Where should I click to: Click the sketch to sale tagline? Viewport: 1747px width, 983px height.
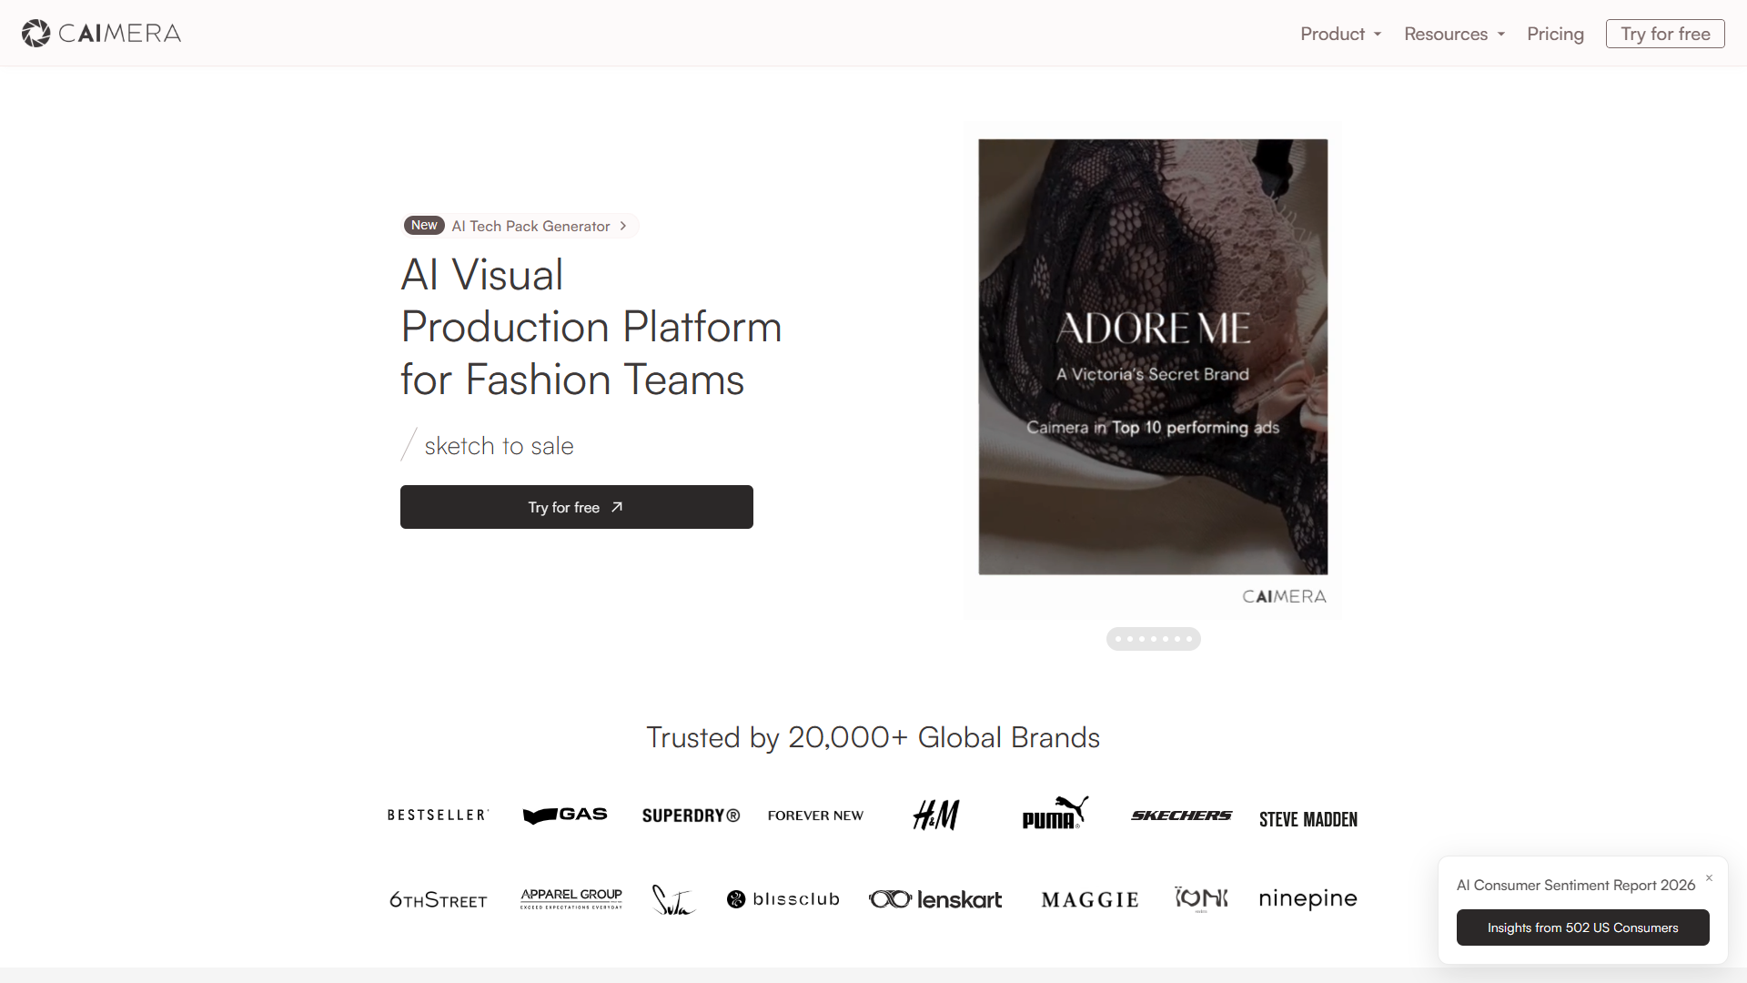click(499, 446)
